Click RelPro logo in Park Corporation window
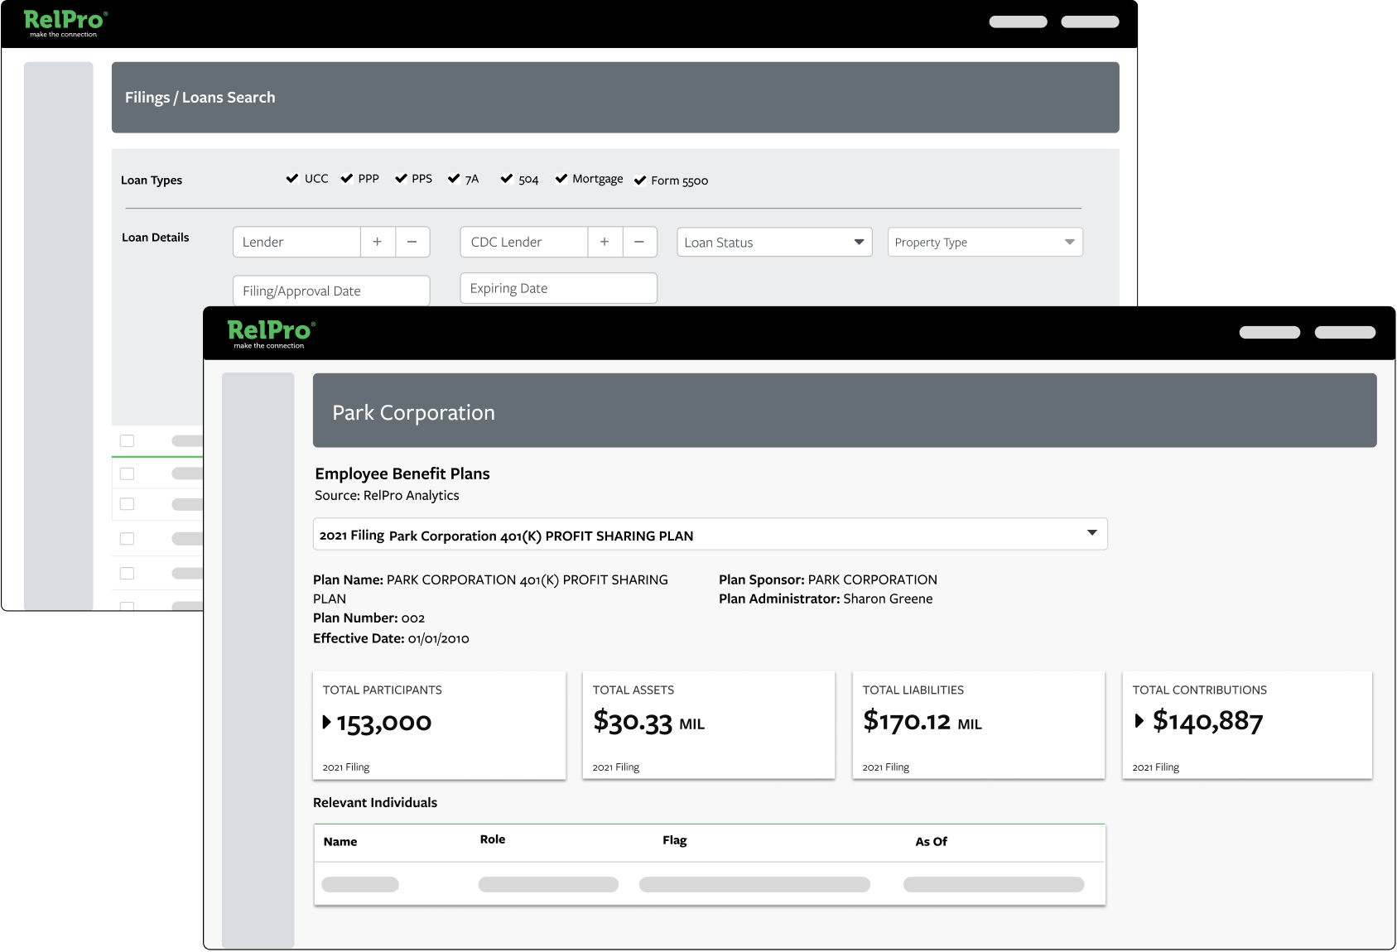The height and width of the screenshot is (952, 1397). point(271,334)
